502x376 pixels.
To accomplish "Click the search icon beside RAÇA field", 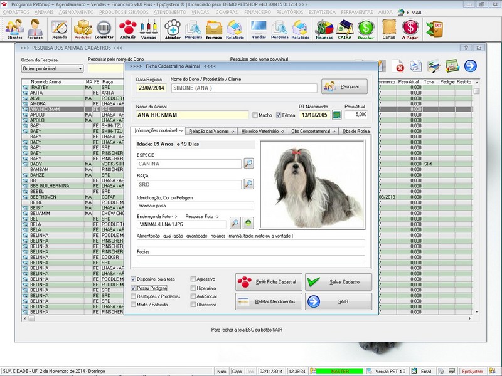I will click(249, 184).
